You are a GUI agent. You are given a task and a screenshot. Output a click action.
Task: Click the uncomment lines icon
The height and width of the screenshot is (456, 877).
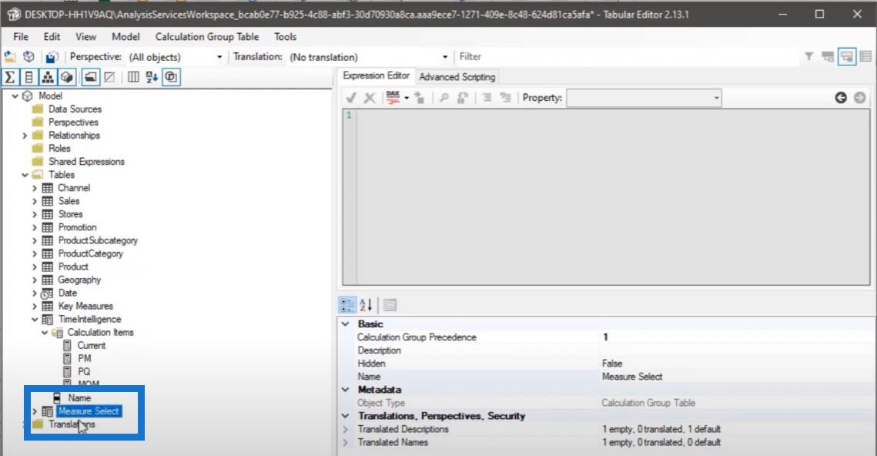click(506, 98)
